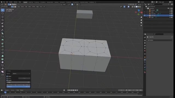This screenshot has width=175, height=98.
Task: Uncheck the Regular checkbox
Action: (x=7, y=80)
